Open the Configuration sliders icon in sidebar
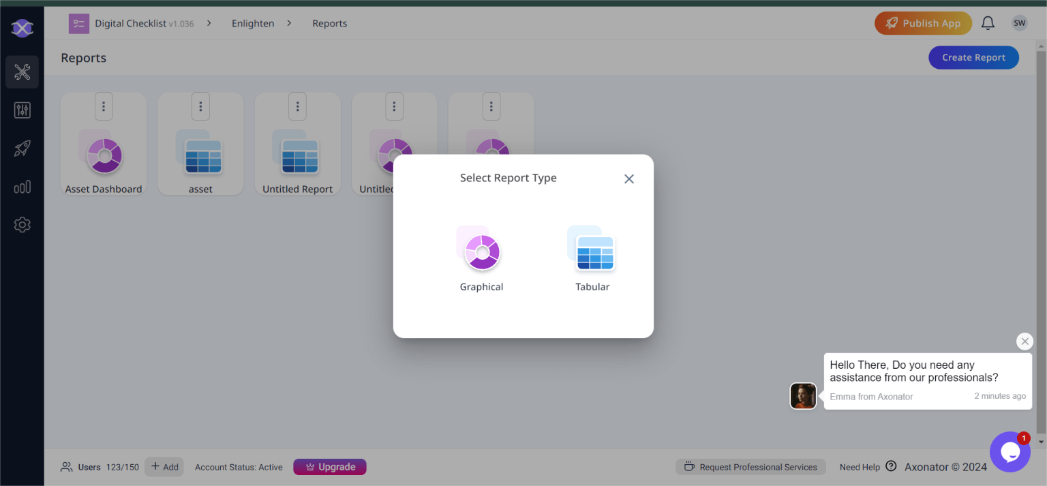 [22, 110]
